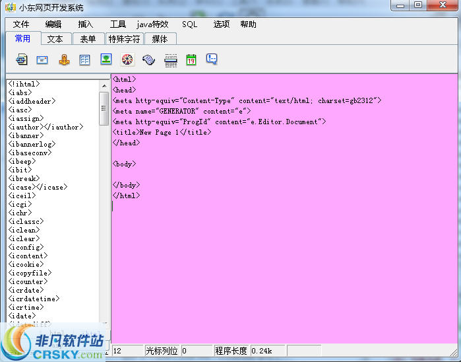
Task: Open the SQL menu
Action: pyautogui.click(x=190, y=24)
